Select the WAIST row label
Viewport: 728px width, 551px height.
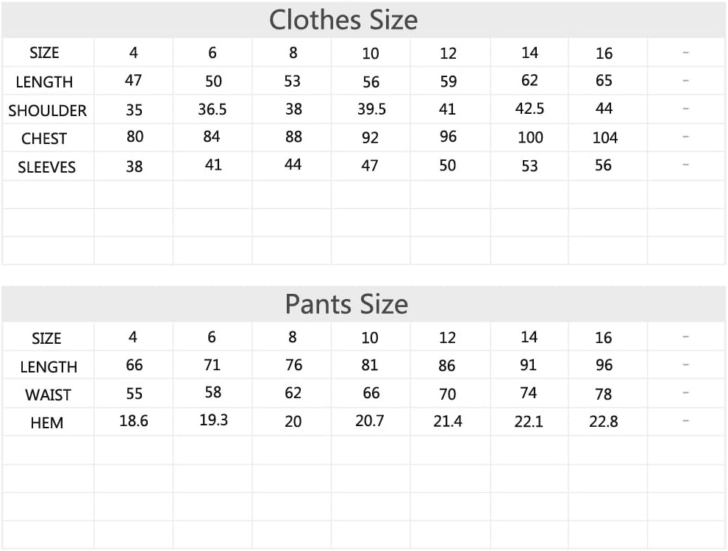pos(48,395)
